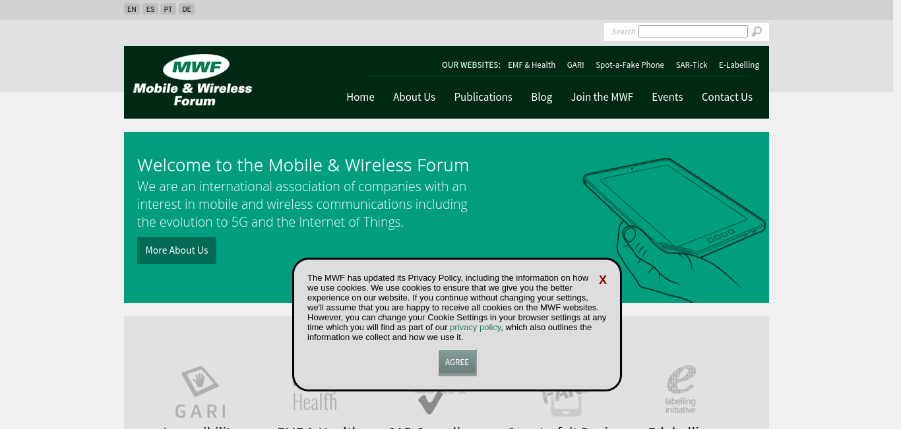Click the AGREE button in cookie notice

457,362
